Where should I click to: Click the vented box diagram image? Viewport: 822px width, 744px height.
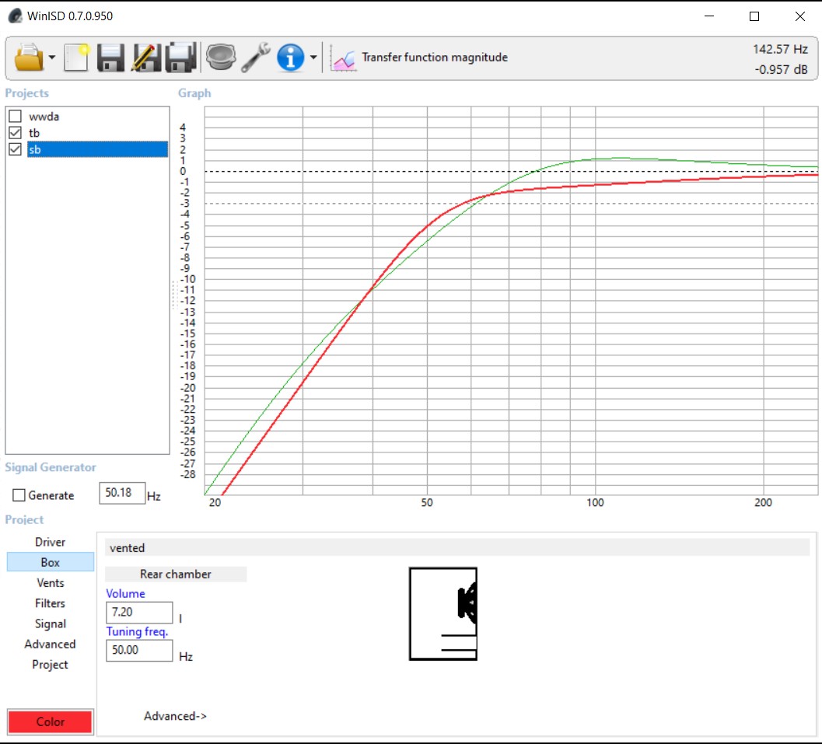443,613
